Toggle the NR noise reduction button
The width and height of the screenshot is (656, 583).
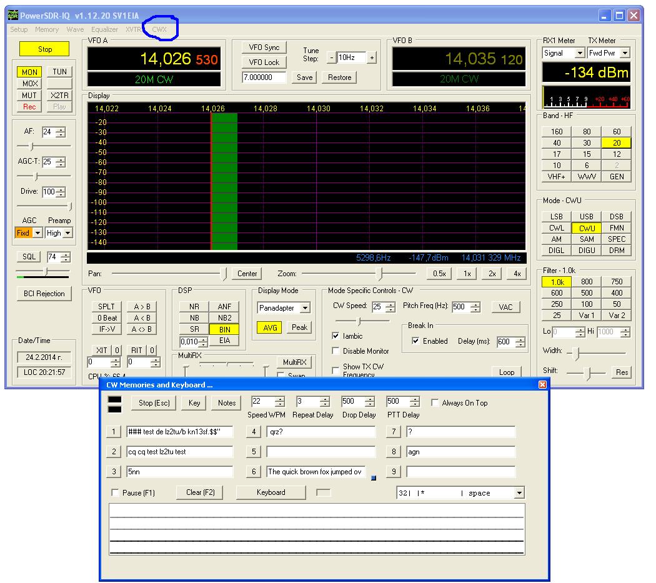tap(194, 307)
